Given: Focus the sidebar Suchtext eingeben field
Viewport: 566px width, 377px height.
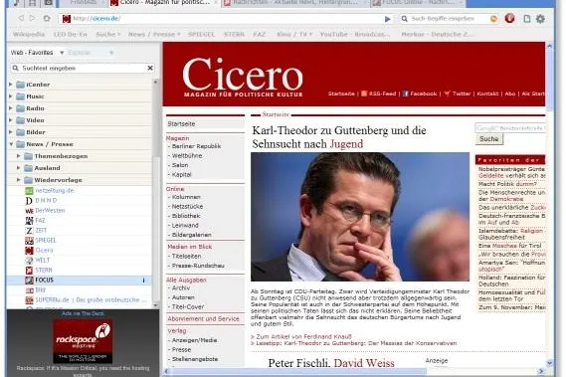Looking at the screenshot, I should tap(83, 68).
